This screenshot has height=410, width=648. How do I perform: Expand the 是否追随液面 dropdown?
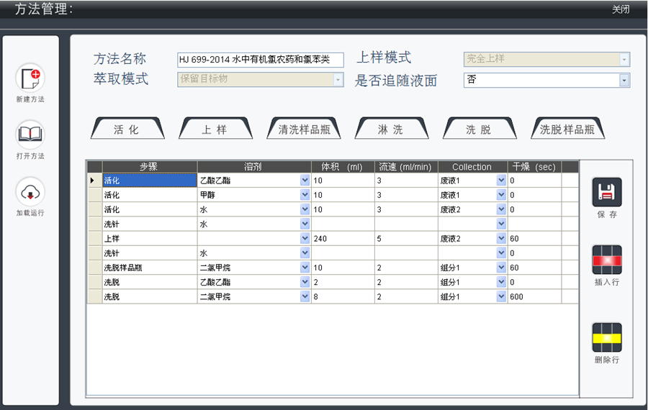click(624, 80)
